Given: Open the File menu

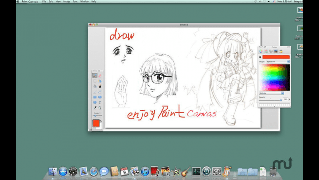Looking at the screenshot, I should coord(44,1).
